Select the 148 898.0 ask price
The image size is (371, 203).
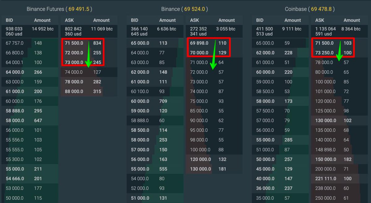(326, 150)
